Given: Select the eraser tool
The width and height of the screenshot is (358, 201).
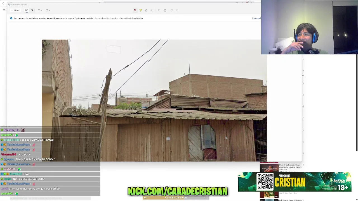Looking at the screenshot, I should pyautogui.click(x=146, y=10).
